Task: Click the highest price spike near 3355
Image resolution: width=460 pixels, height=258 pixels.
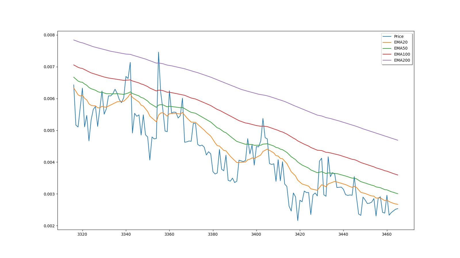Action: tap(158, 52)
